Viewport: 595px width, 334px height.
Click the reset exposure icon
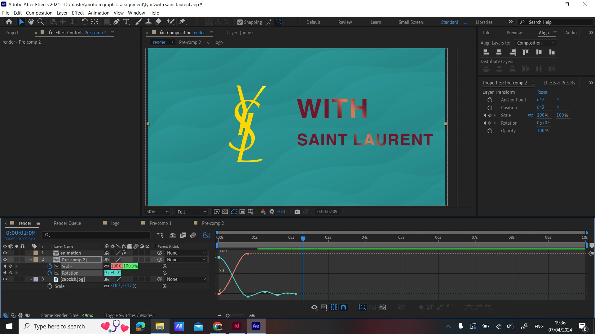(x=272, y=212)
